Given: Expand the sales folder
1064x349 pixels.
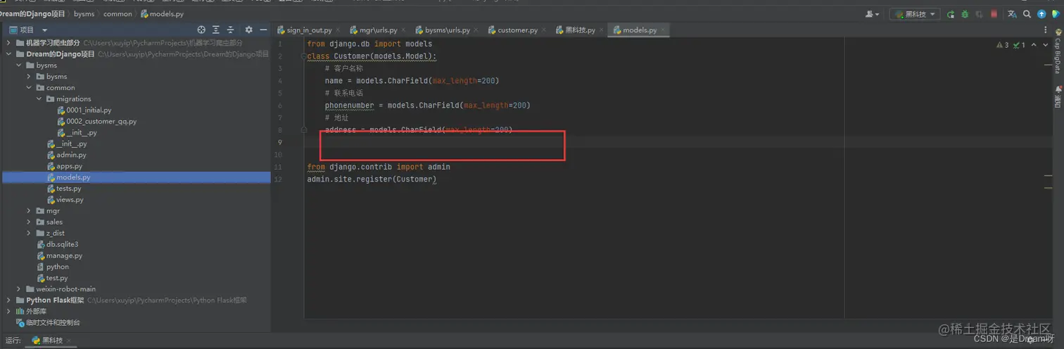Looking at the screenshot, I should point(29,222).
